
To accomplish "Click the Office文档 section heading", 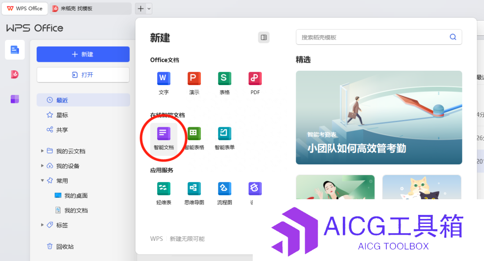I will (x=164, y=60).
